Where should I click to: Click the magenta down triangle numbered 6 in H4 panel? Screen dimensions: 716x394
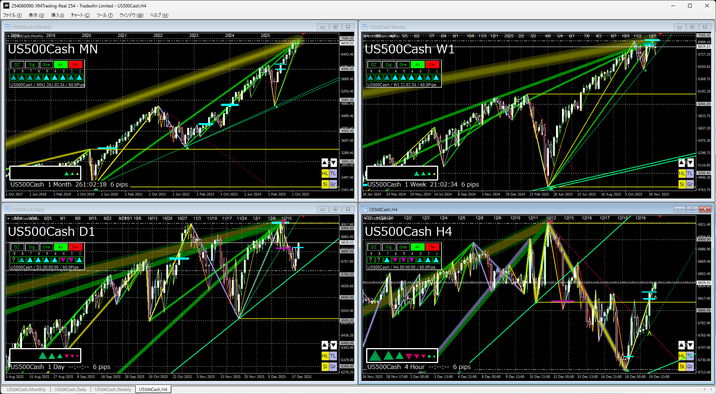[395, 260]
